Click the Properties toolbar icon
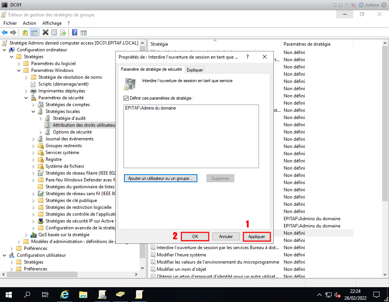389x302 pixels. click(54, 33)
